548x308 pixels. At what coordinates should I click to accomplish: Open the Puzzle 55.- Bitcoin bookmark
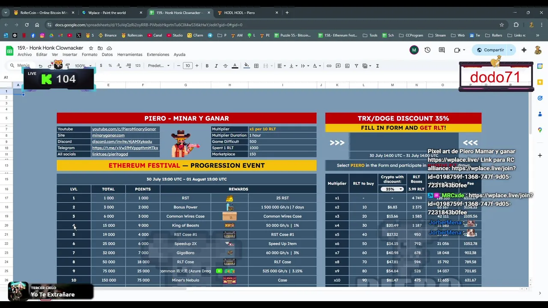point(293,36)
